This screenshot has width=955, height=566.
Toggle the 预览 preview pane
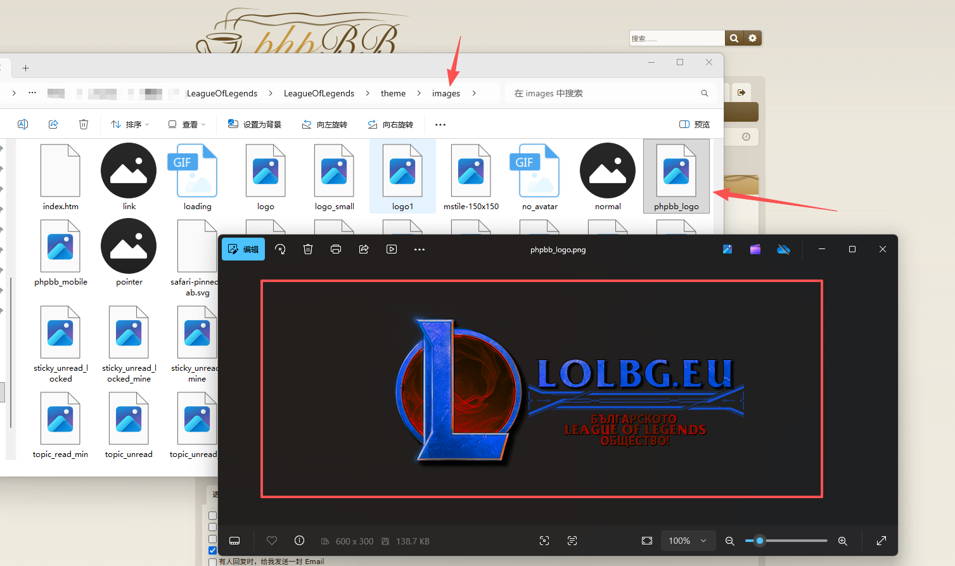coord(695,125)
